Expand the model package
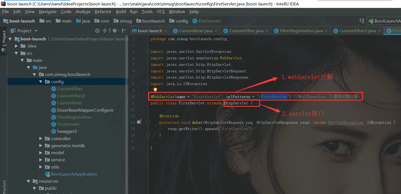The width and height of the screenshot is (401, 194). point(41,153)
